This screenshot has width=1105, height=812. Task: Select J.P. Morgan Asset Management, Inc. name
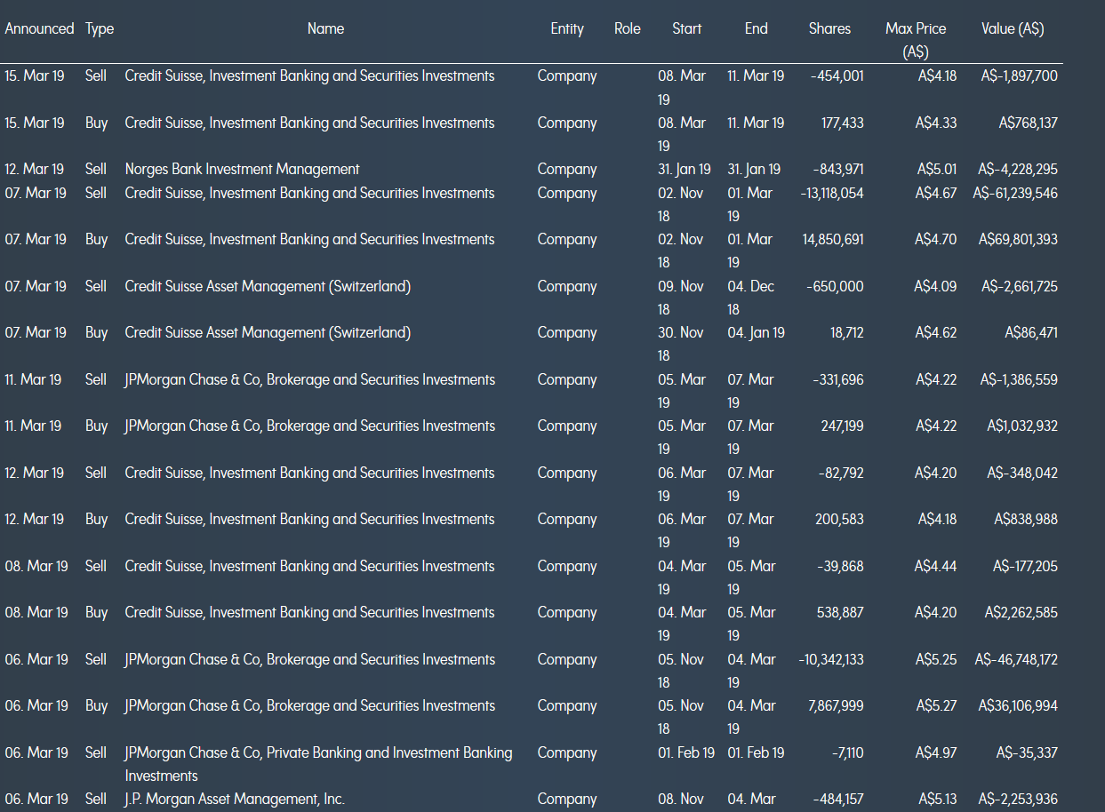[235, 799]
